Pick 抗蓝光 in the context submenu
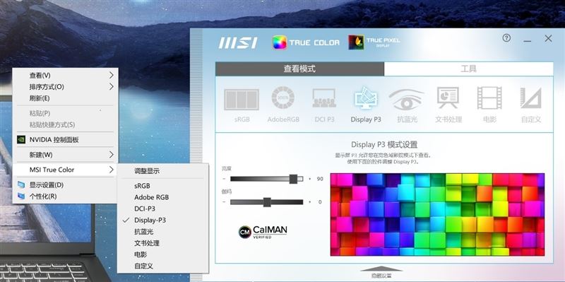565x282 pixels. (163, 232)
